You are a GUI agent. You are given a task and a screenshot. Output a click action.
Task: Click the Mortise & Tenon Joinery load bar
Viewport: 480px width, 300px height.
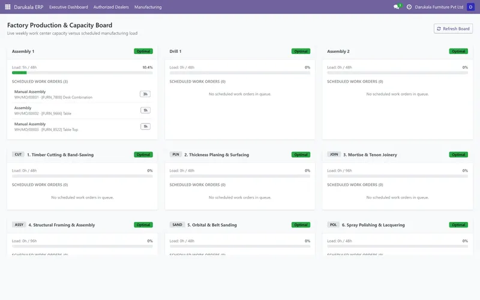point(397,176)
